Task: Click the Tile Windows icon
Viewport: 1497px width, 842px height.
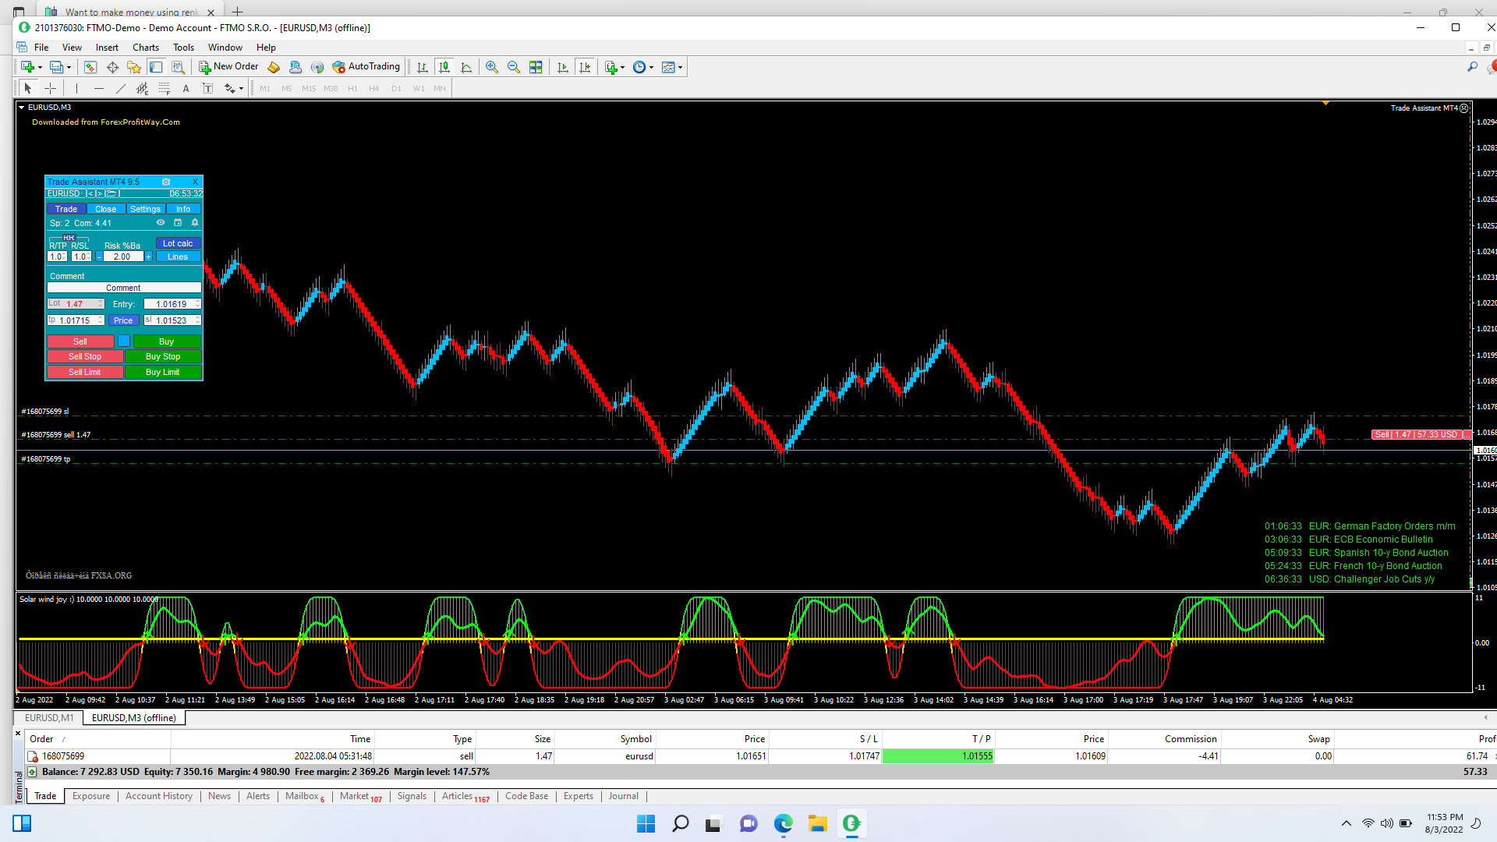Action: [x=536, y=67]
